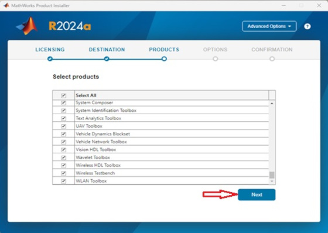This screenshot has width=328, height=233.
Task: Select the WLAN Toolbox product name
Action: (x=91, y=181)
